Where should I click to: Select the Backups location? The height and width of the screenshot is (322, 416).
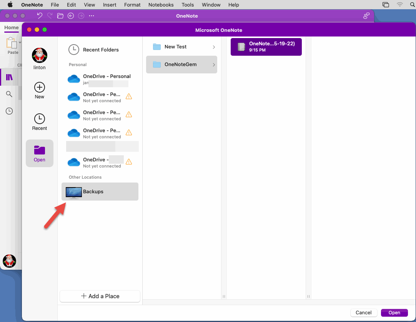(x=100, y=191)
